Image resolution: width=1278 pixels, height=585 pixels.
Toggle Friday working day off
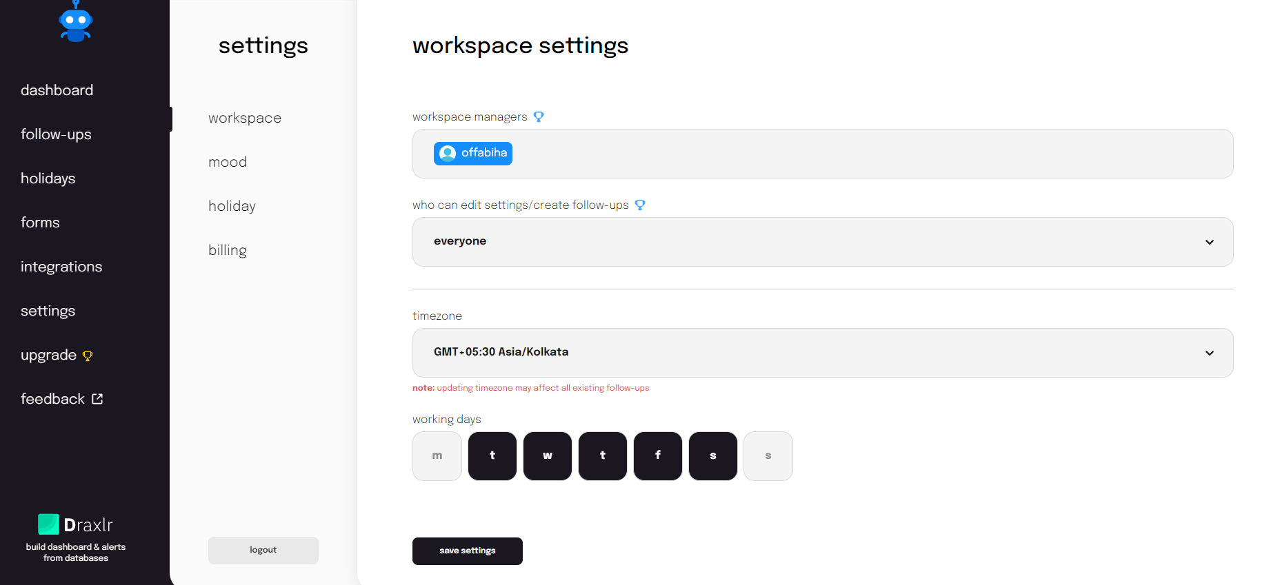[x=658, y=456]
